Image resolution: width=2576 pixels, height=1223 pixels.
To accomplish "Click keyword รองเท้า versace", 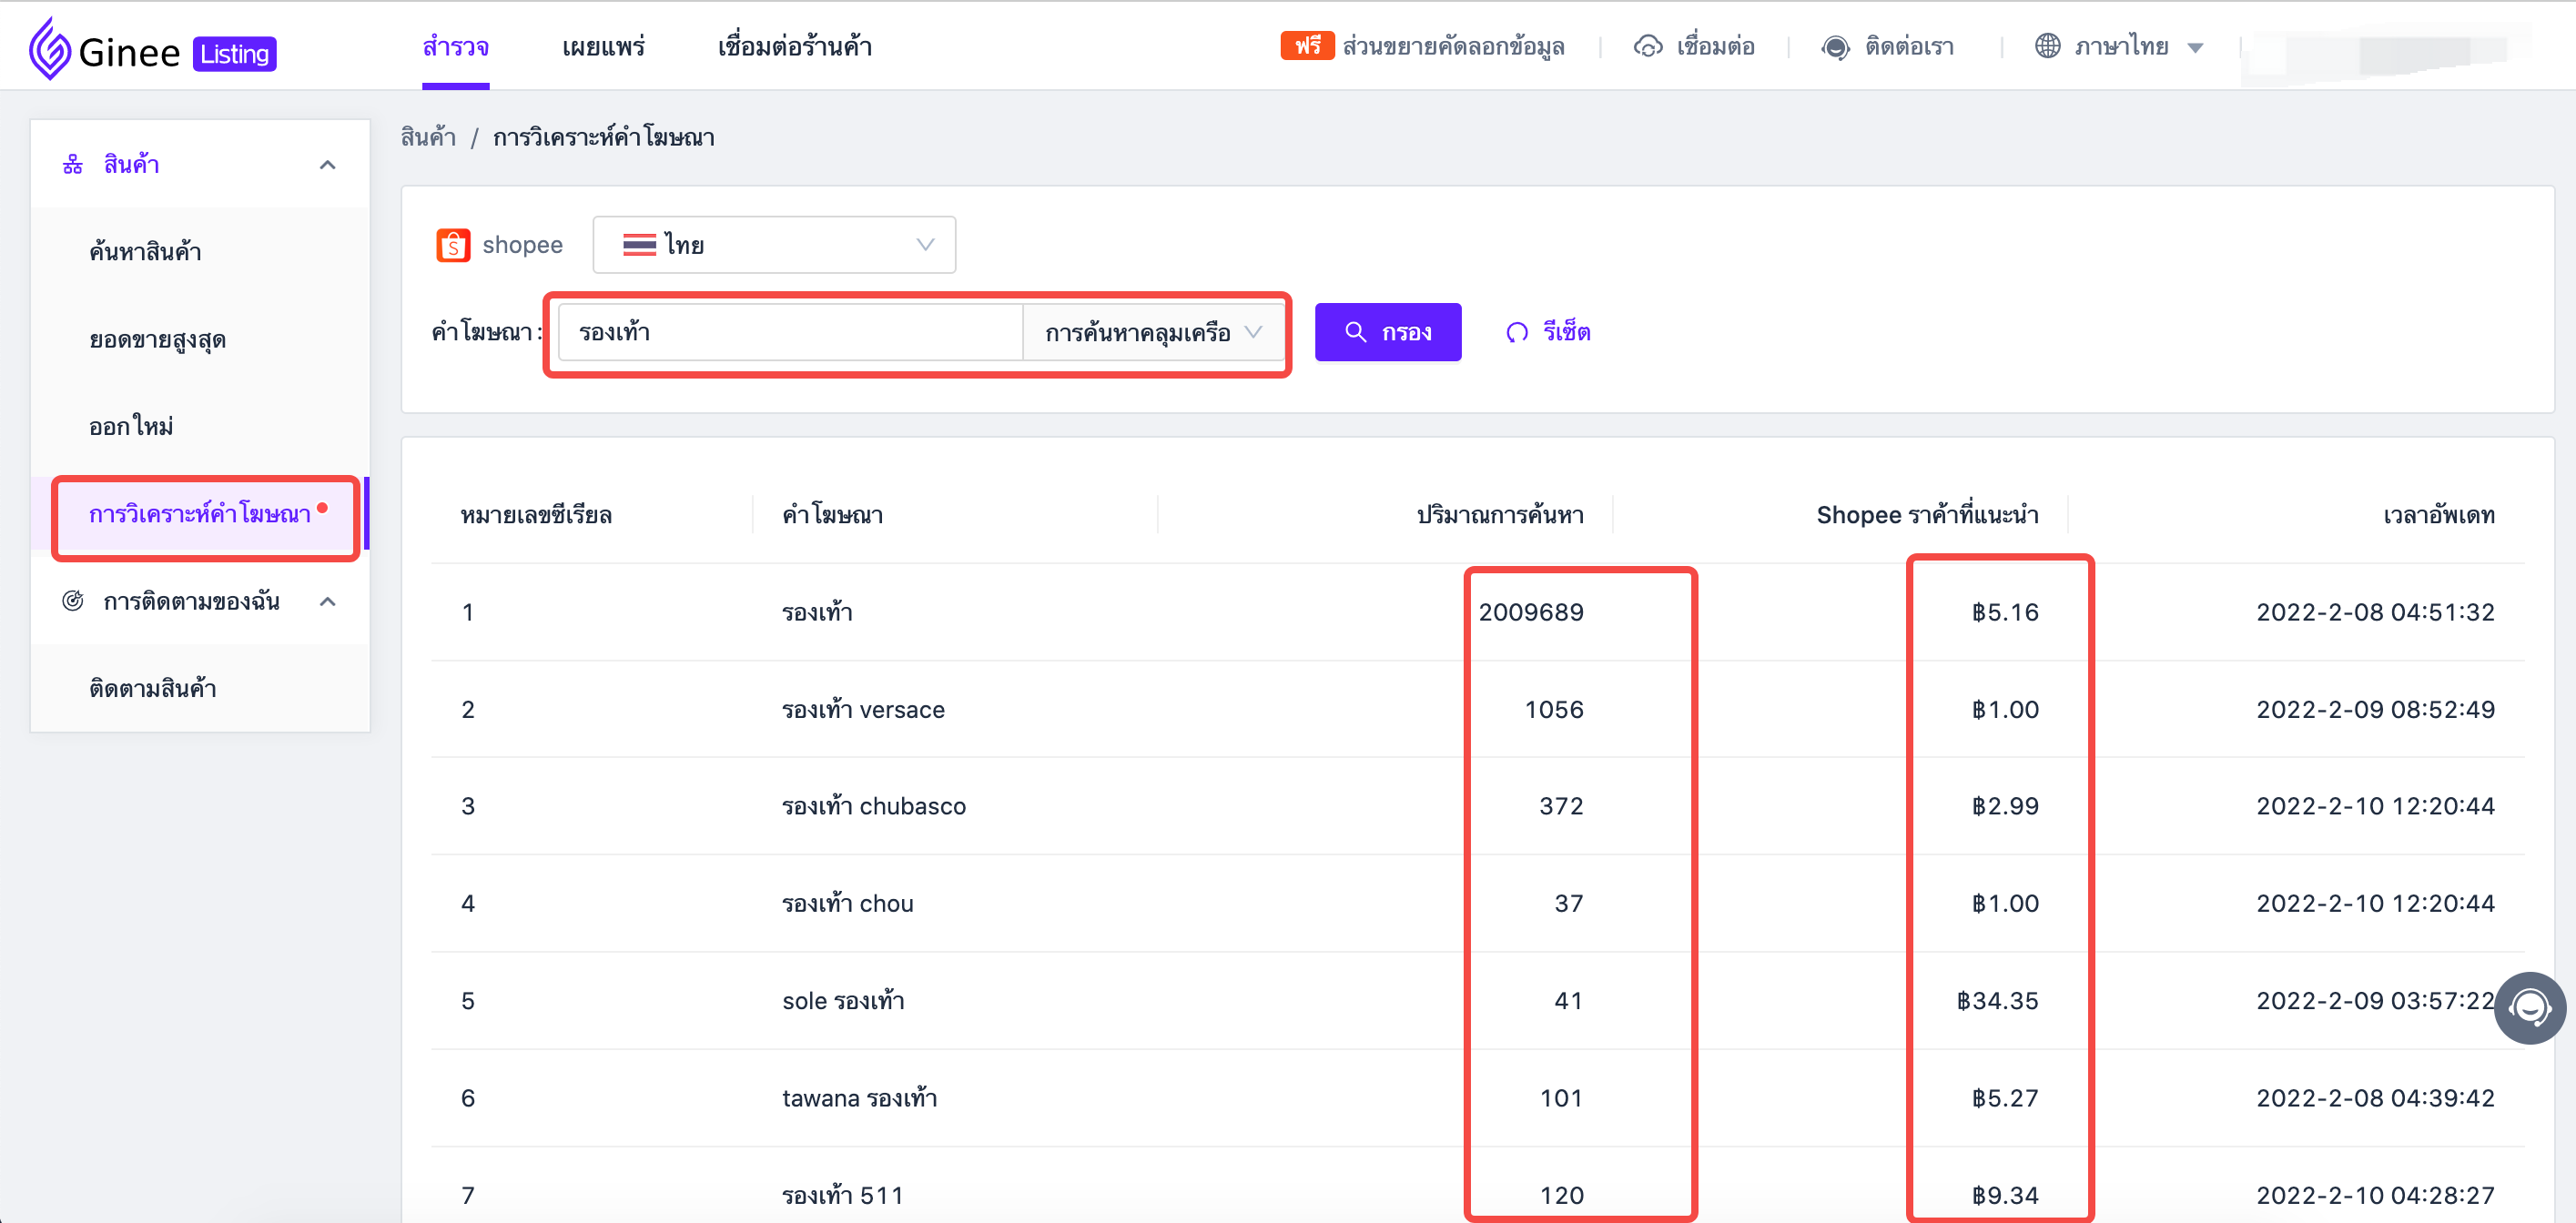I will coord(863,709).
